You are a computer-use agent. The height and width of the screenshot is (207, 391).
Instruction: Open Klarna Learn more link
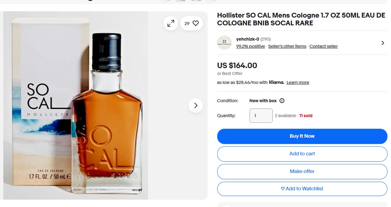point(298,83)
